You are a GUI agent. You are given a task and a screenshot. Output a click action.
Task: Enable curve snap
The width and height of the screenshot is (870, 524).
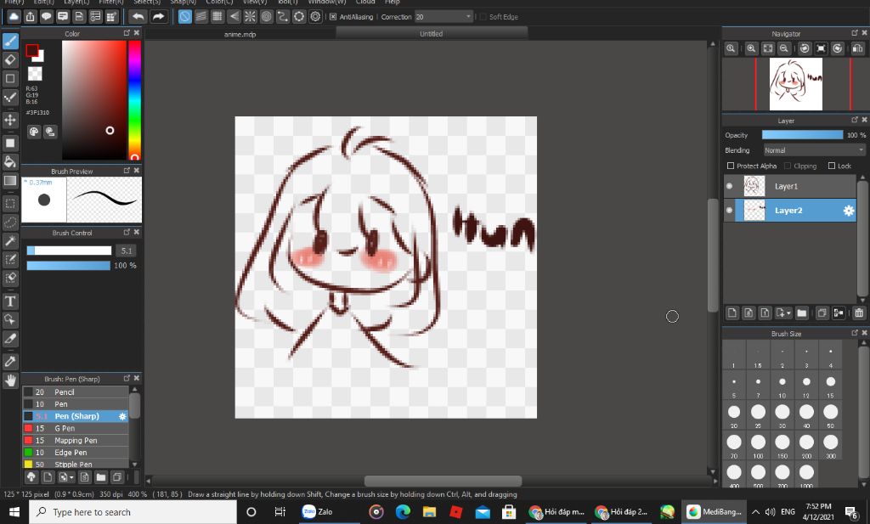click(282, 17)
